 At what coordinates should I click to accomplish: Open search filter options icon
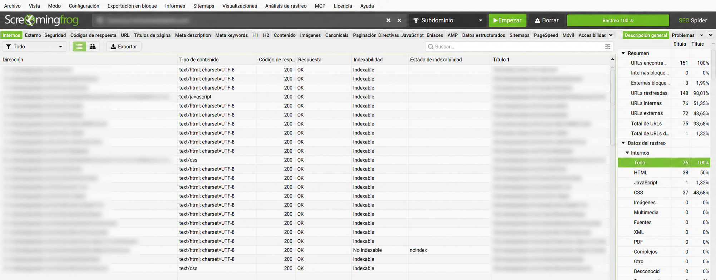tap(607, 47)
